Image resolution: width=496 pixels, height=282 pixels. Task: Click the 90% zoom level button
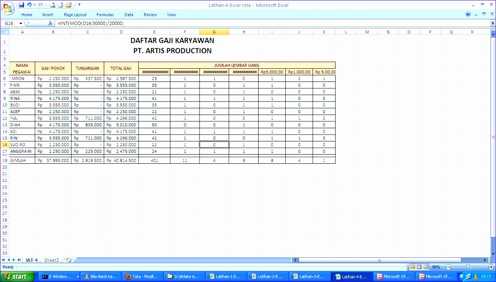(x=436, y=267)
